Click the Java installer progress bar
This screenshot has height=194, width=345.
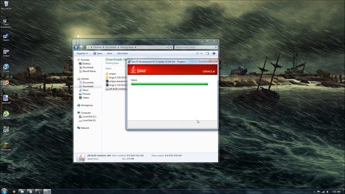point(169,84)
